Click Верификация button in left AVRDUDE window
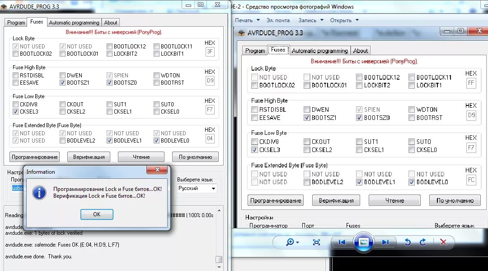 [89, 157]
